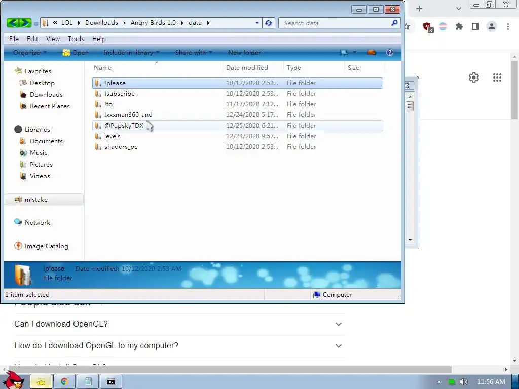
Task: Open the File menu
Action: tap(14, 38)
